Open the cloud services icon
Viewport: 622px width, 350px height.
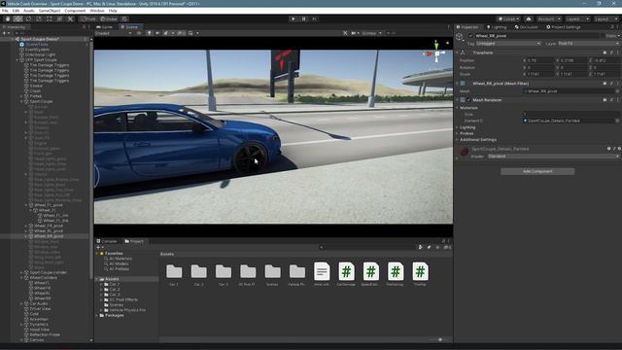[529, 18]
